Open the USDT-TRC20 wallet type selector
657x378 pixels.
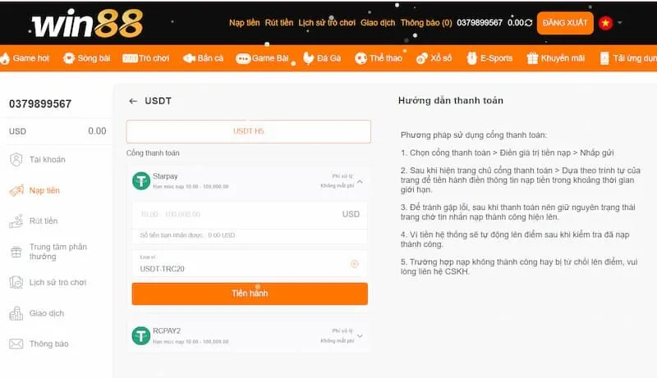[x=354, y=264]
